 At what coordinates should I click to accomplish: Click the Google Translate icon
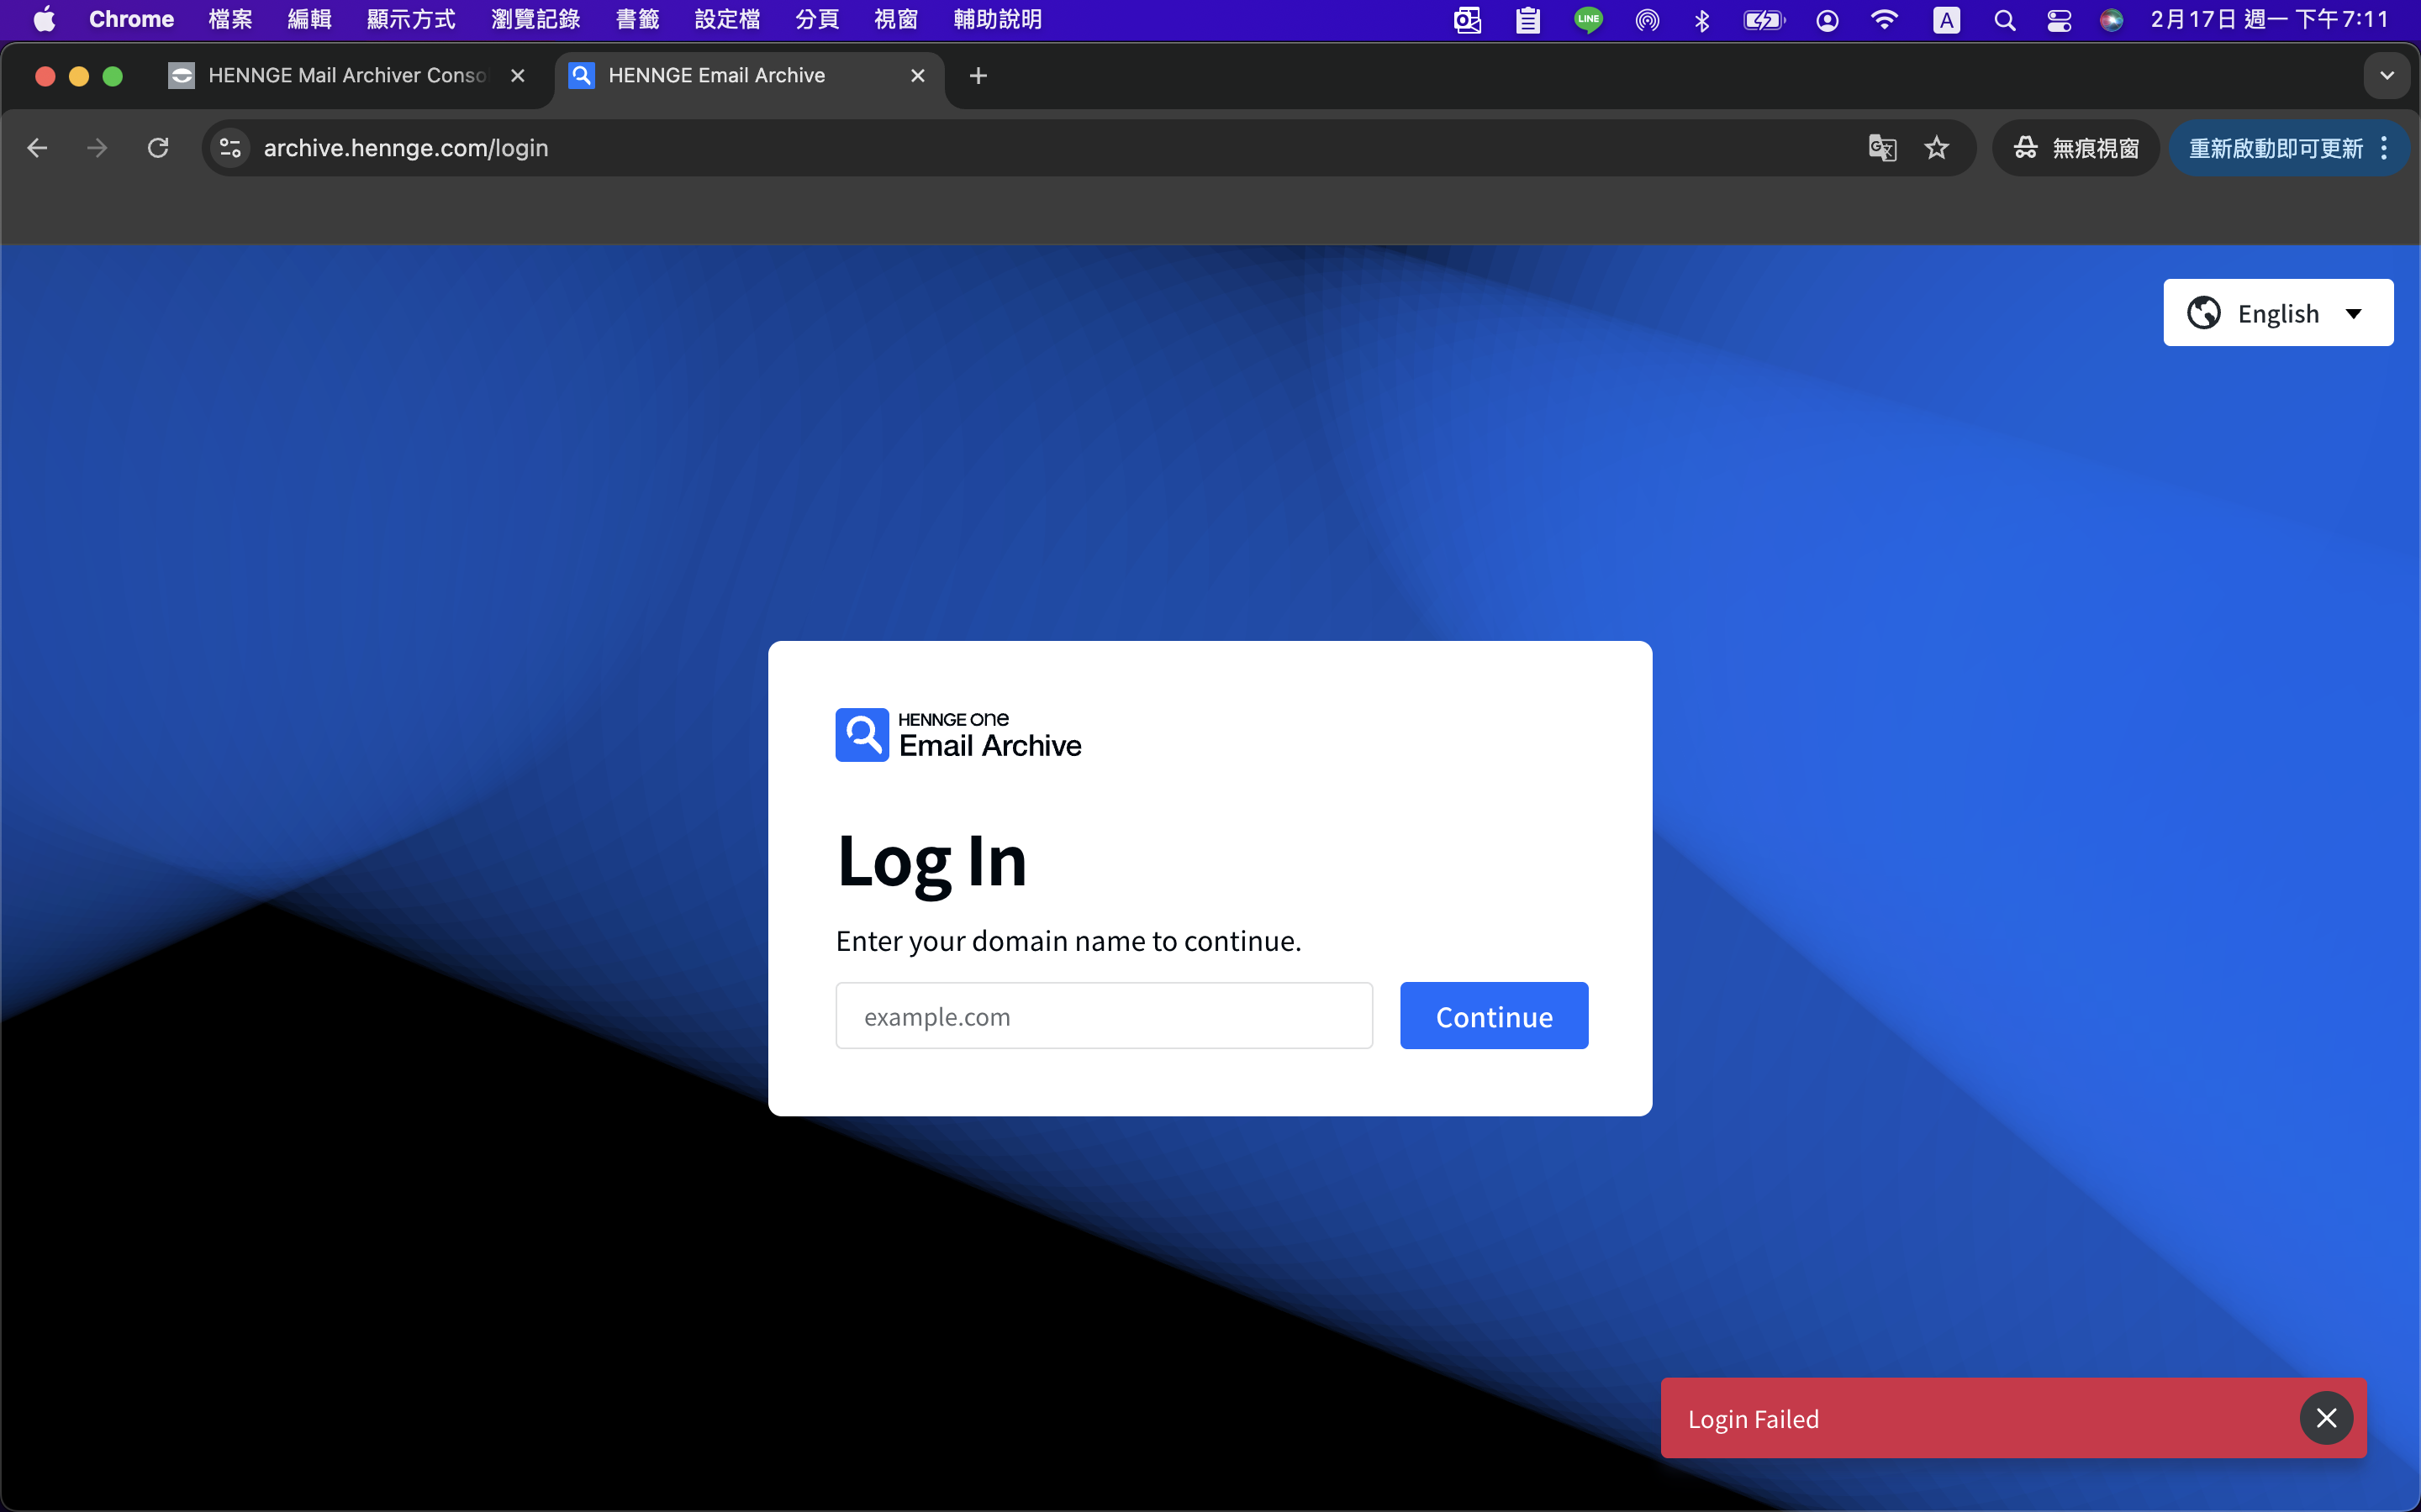[x=1882, y=148]
